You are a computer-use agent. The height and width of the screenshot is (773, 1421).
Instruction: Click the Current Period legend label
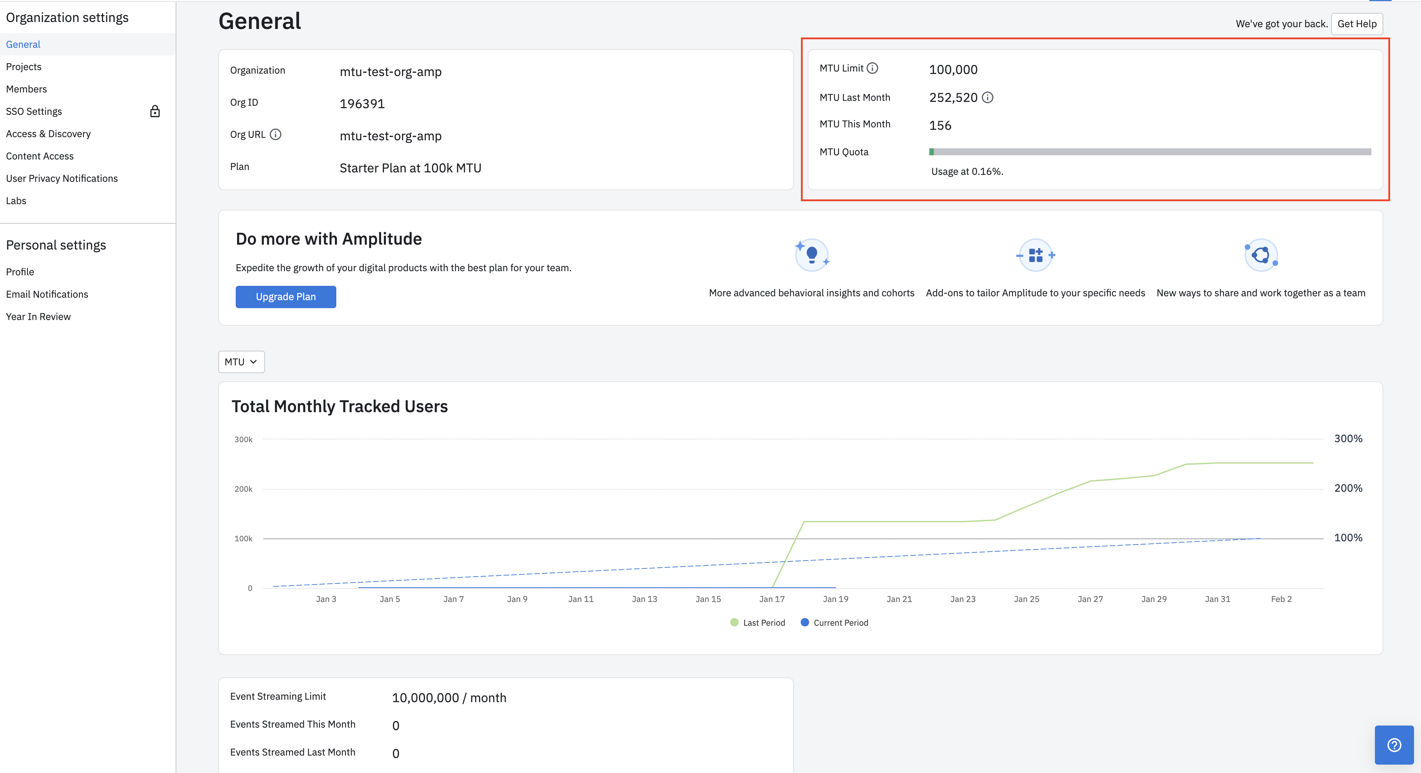tap(841, 623)
